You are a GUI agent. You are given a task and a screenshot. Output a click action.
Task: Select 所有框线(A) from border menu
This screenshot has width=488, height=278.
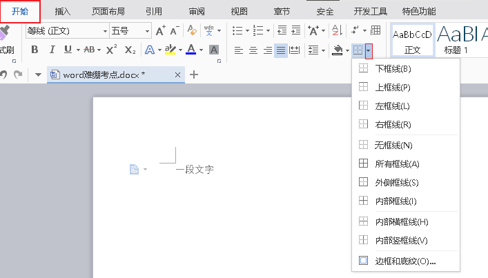(x=397, y=163)
